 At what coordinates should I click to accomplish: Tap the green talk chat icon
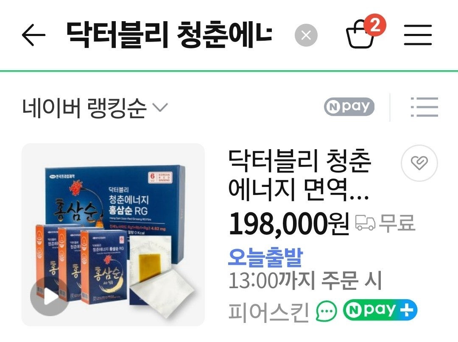pos(326,311)
